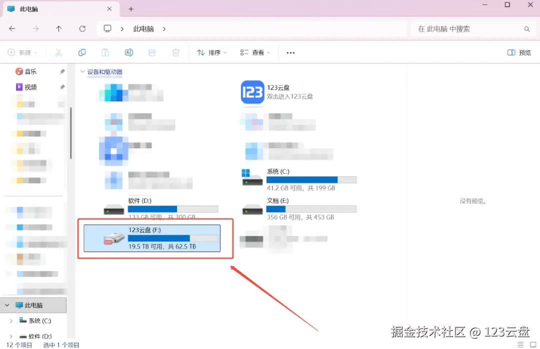Select 软件 (D:) in navigation tree
The height and width of the screenshot is (349, 540).
tap(35, 337)
